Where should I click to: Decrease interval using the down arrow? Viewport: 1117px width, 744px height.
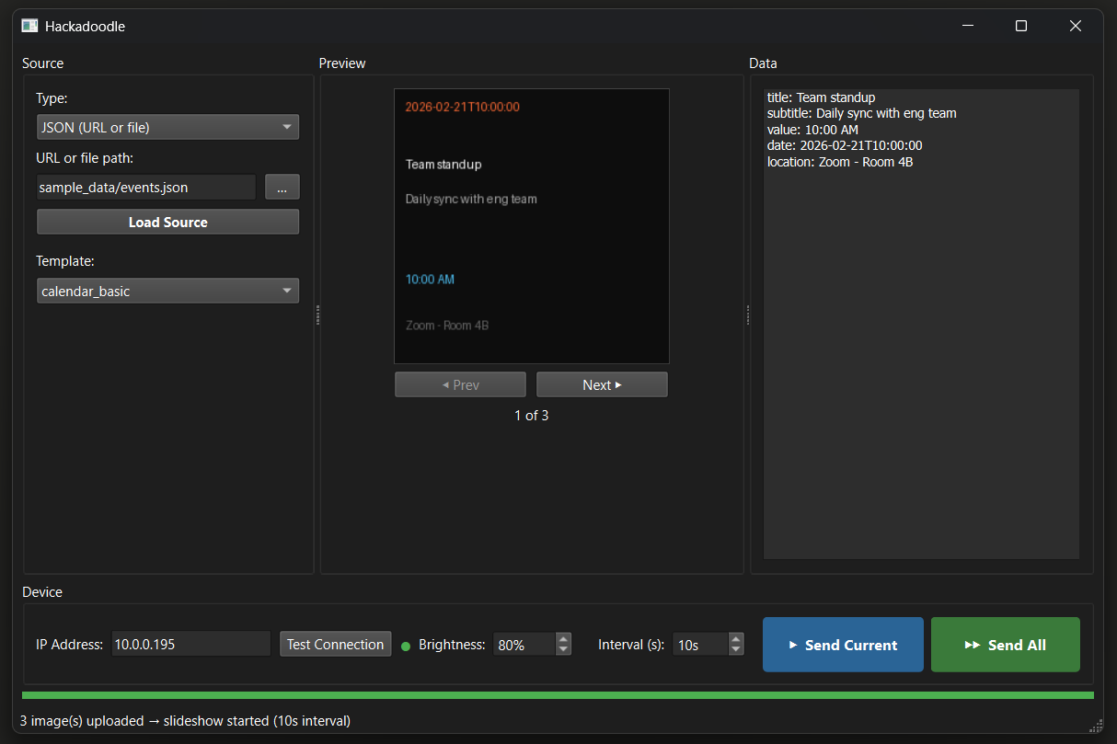pyautogui.click(x=735, y=650)
